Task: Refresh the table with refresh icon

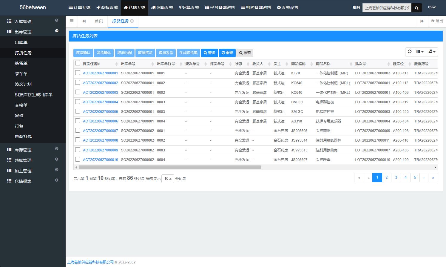Action: [x=410, y=52]
